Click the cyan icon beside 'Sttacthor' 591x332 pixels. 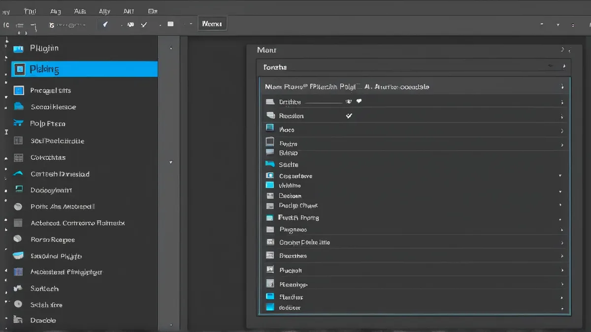pos(269,296)
